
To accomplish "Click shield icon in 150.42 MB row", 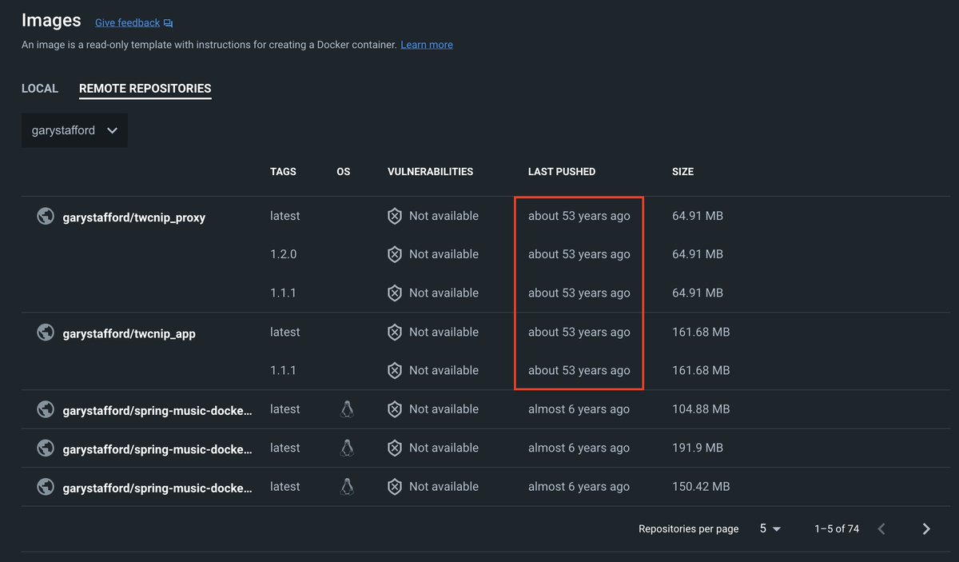I will 395,486.
